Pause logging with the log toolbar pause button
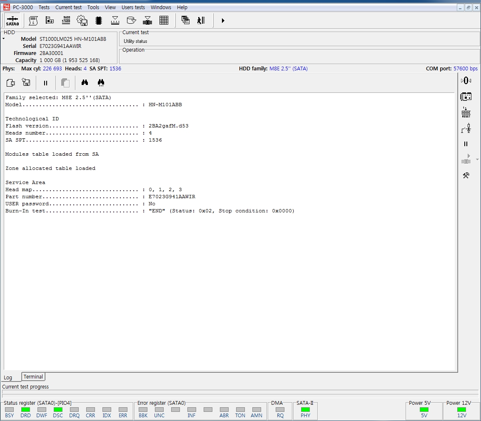This screenshot has height=421, width=481. (x=45, y=83)
